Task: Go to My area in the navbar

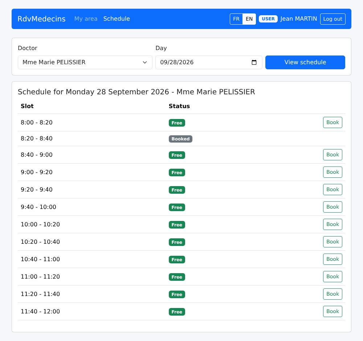Action: click(x=86, y=19)
